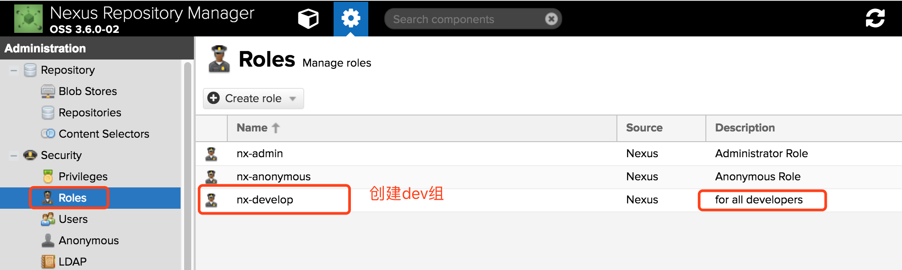Open the Browse cube icon in the header
The image size is (902, 270).
click(x=308, y=19)
